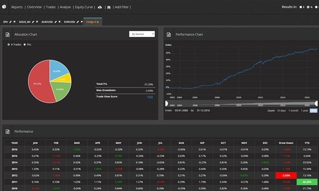The width and height of the screenshot is (319, 191).
Task: Click the save disk icon
Action: click(x=108, y=7)
